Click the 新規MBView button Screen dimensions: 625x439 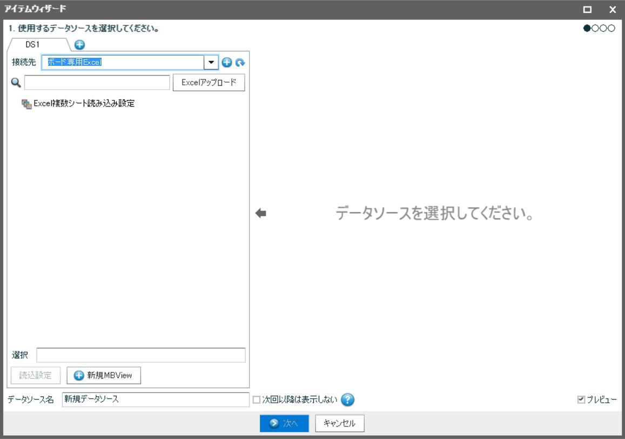click(104, 375)
